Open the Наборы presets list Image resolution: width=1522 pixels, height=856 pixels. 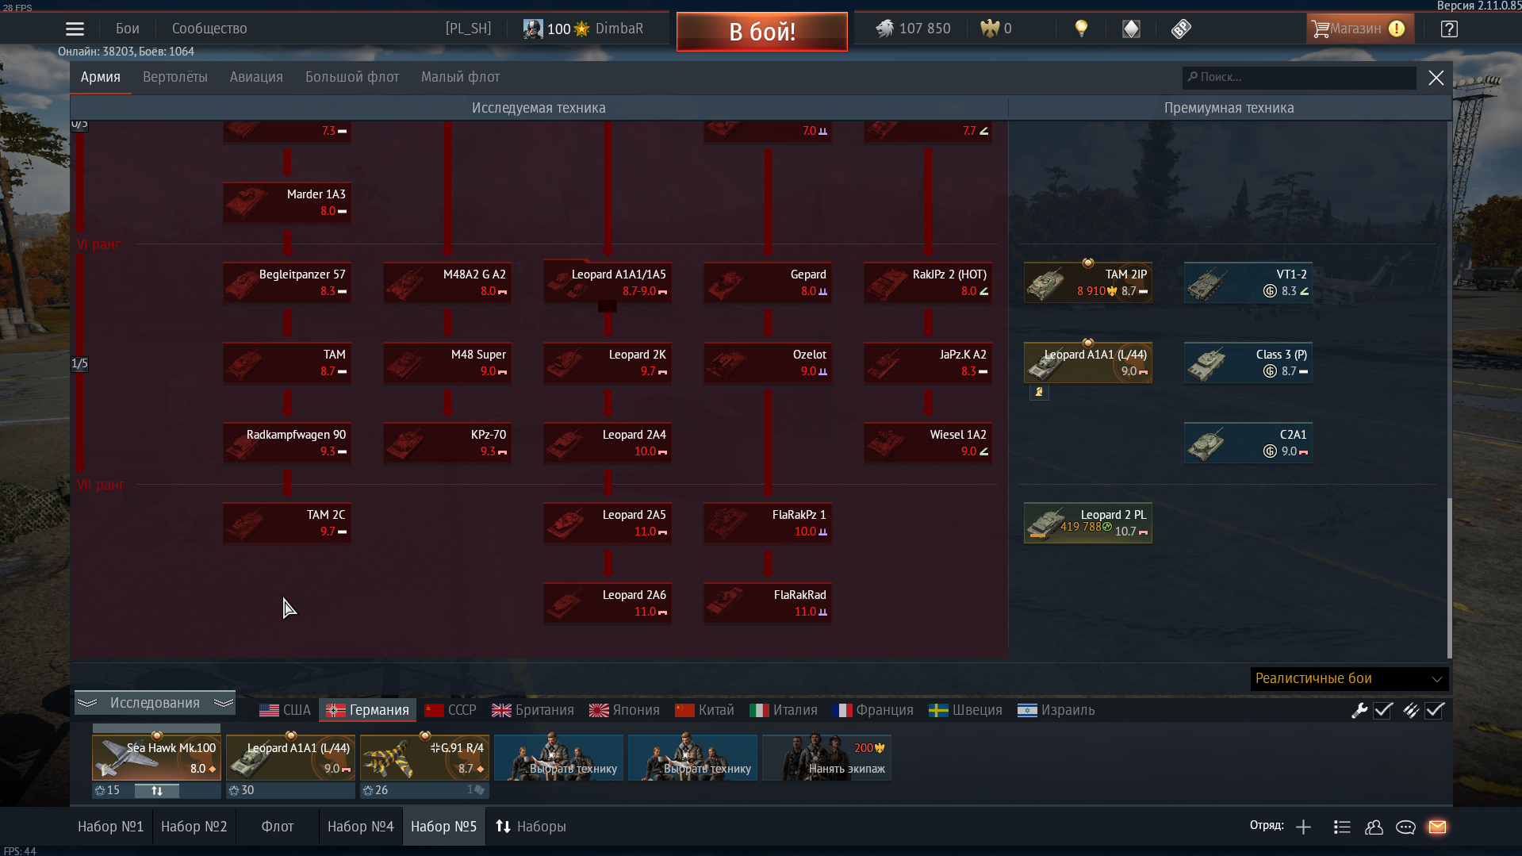(531, 827)
